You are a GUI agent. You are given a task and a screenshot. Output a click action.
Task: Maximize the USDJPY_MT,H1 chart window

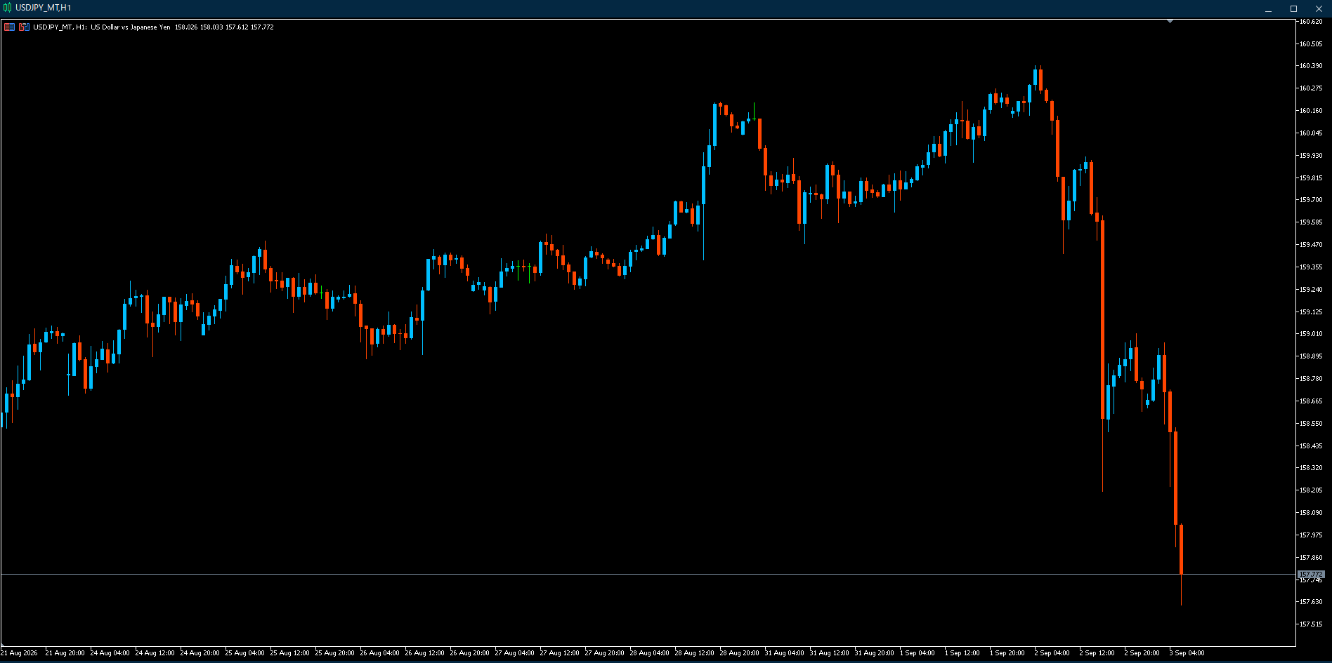tap(1293, 8)
